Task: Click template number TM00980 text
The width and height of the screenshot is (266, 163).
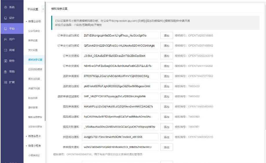Action: pyautogui.click(x=194, y=117)
